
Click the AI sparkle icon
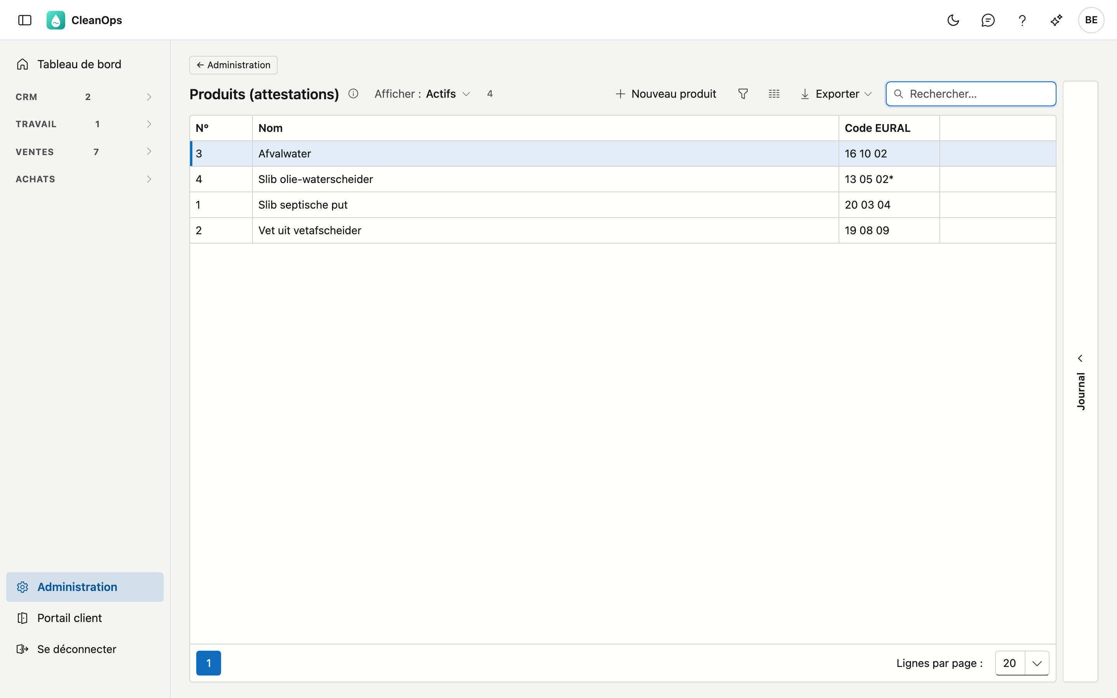tap(1056, 20)
